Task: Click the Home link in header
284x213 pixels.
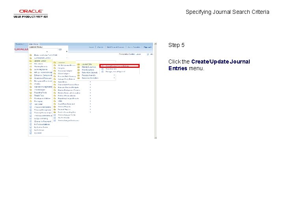Action: [91, 47]
